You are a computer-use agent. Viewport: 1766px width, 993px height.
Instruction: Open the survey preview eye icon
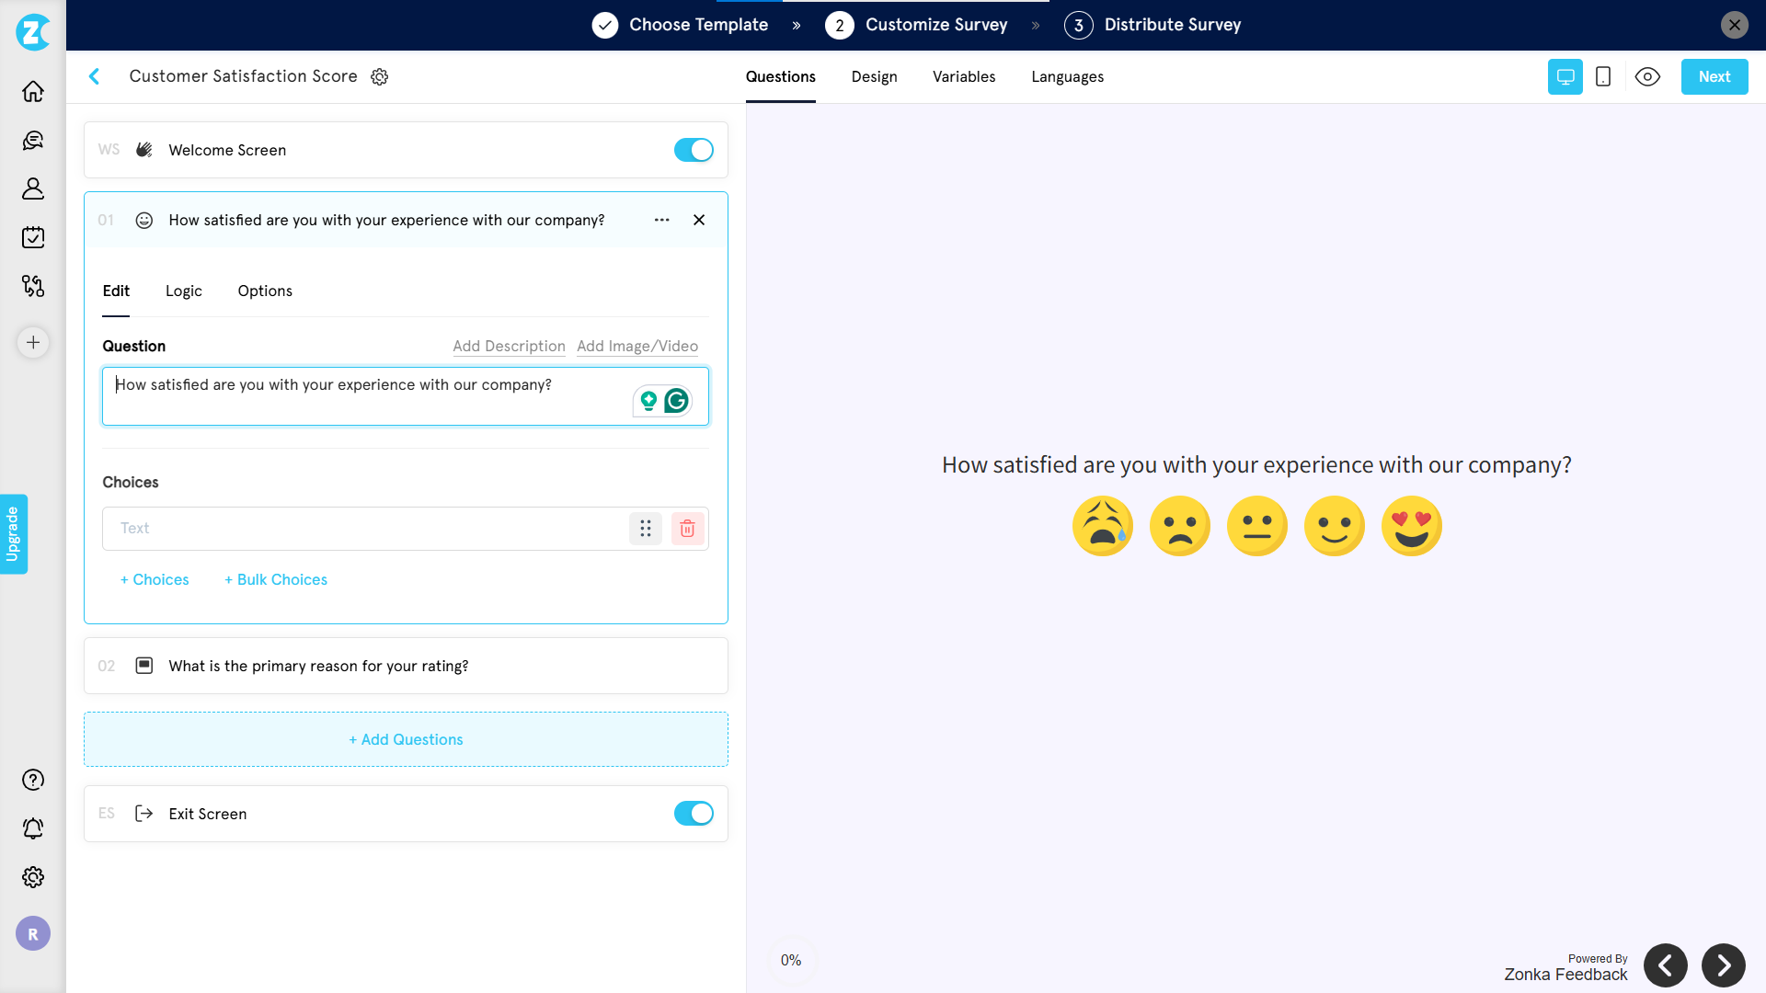(1648, 76)
